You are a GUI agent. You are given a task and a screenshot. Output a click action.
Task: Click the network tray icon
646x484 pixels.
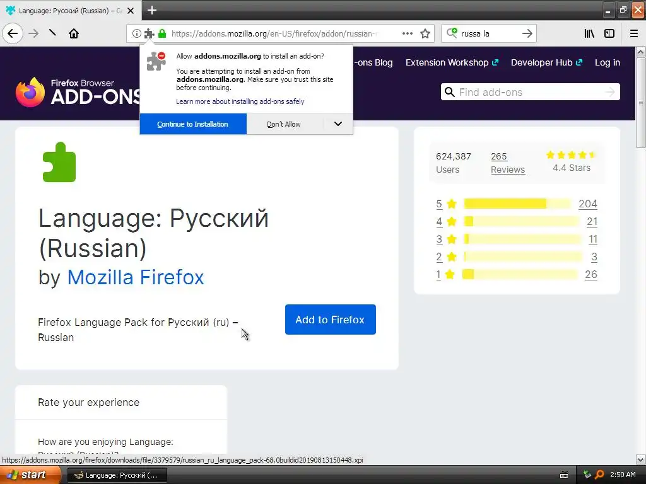(587, 475)
